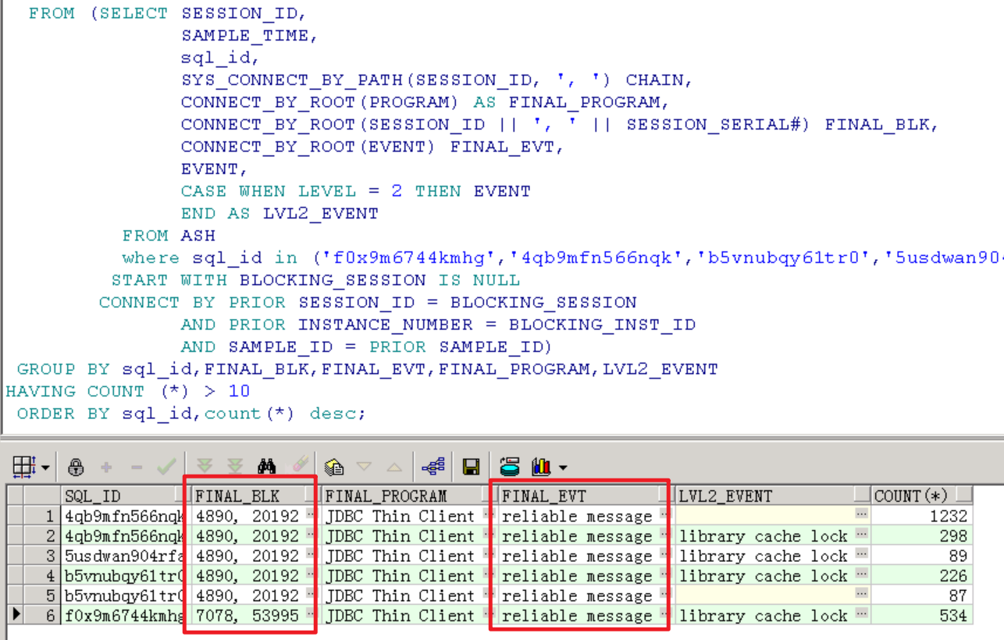The height and width of the screenshot is (640, 1004).
Task: Toggle the Edit data padlock icon
Action: click(76, 467)
